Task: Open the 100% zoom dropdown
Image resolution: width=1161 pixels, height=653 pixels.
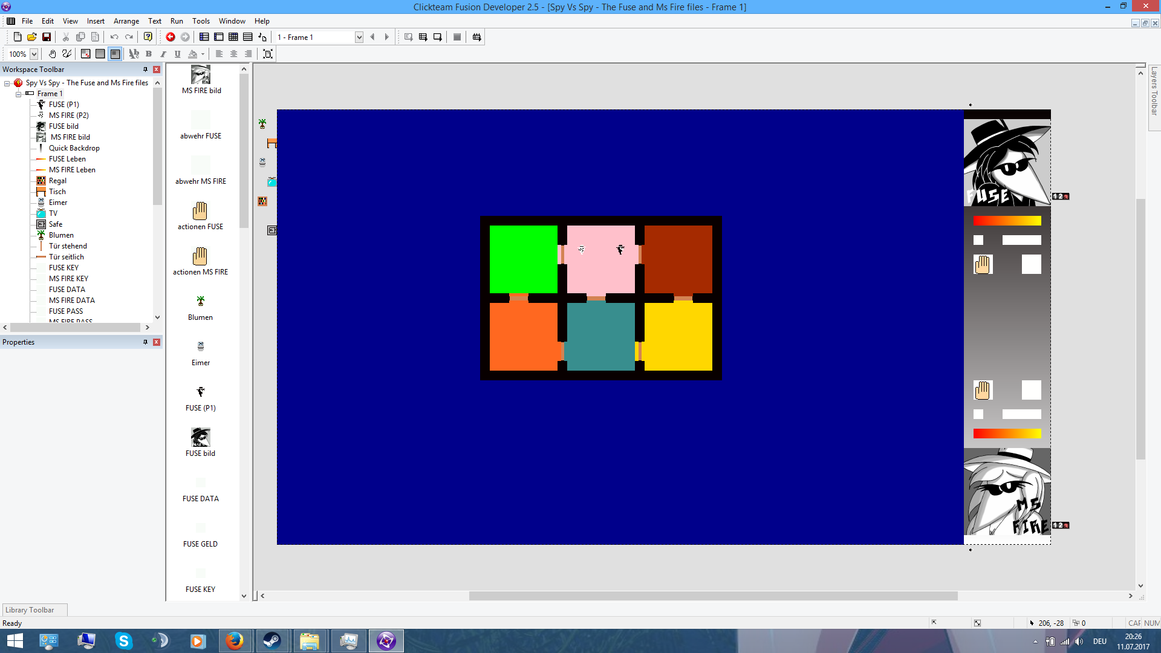Action: (x=34, y=54)
